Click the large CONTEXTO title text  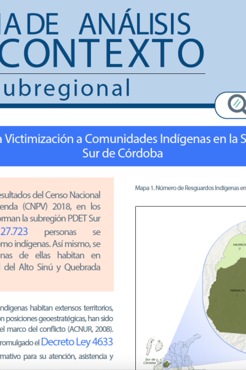(x=101, y=53)
